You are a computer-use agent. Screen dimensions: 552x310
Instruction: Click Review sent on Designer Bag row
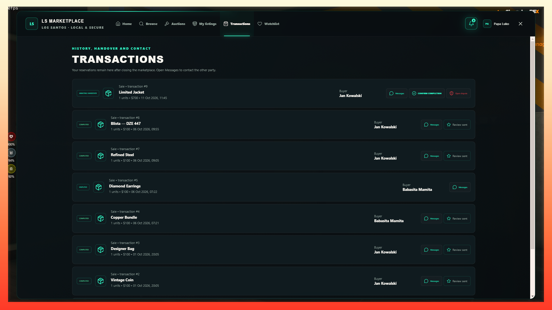click(x=457, y=250)
